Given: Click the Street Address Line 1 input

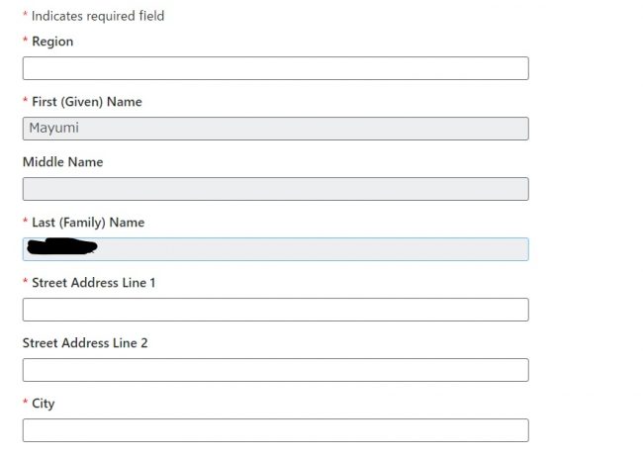Looking at the screenshot, I should (276, 310).
